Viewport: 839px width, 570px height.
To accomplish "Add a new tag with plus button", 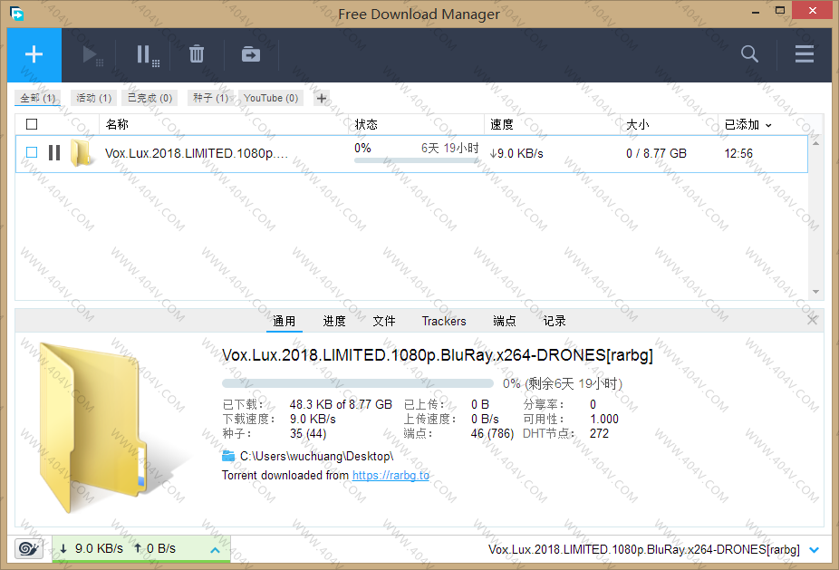I will 321,98.
